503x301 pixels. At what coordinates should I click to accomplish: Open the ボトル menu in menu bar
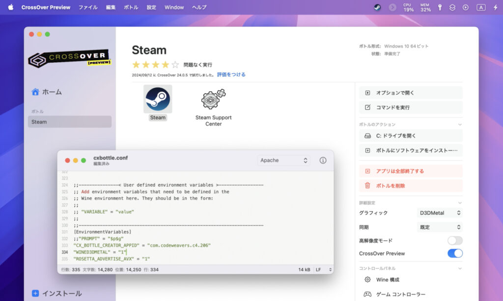(x=131, y=7)
